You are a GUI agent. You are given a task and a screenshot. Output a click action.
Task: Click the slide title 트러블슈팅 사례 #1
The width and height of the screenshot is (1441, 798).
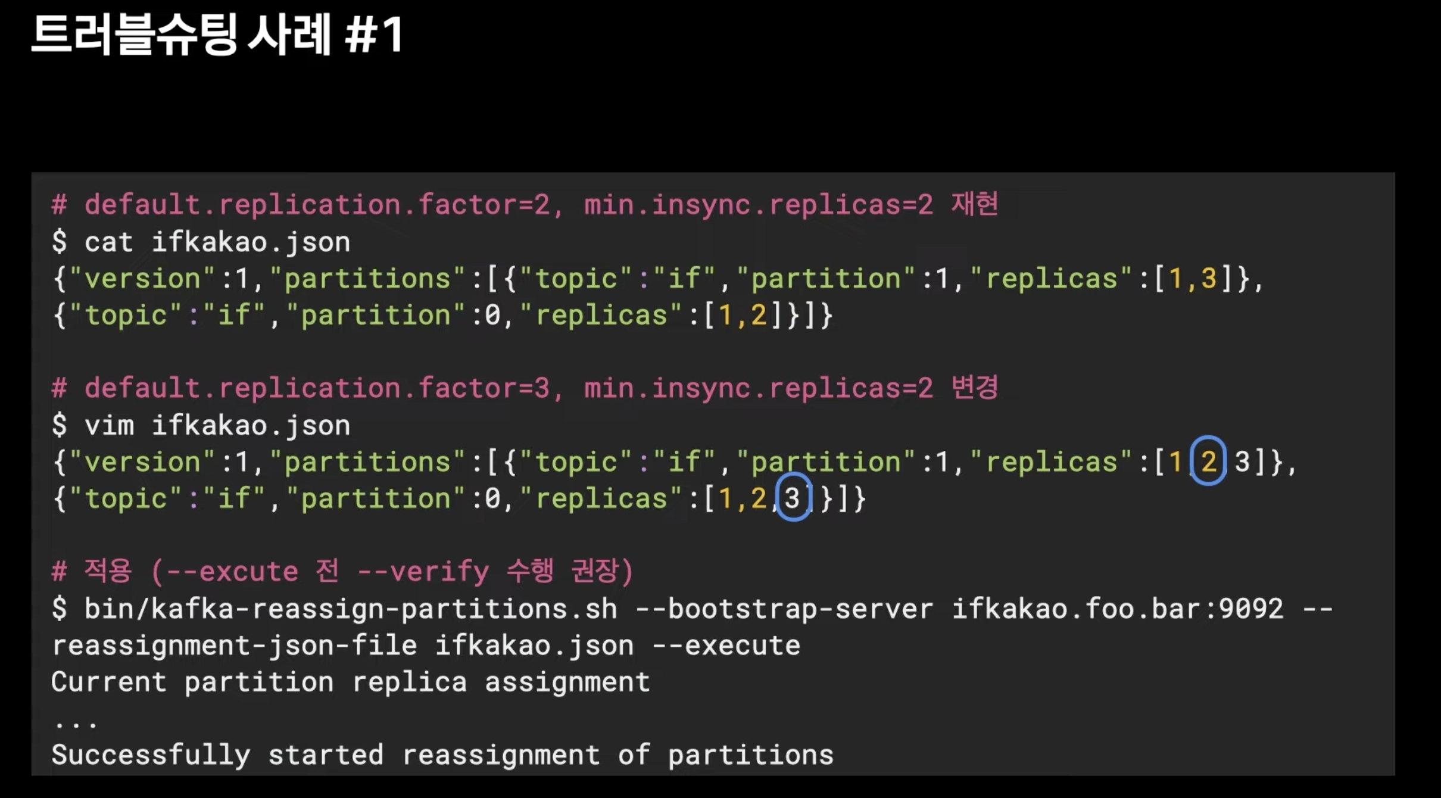pyautogui.click(x=217, y=36)
